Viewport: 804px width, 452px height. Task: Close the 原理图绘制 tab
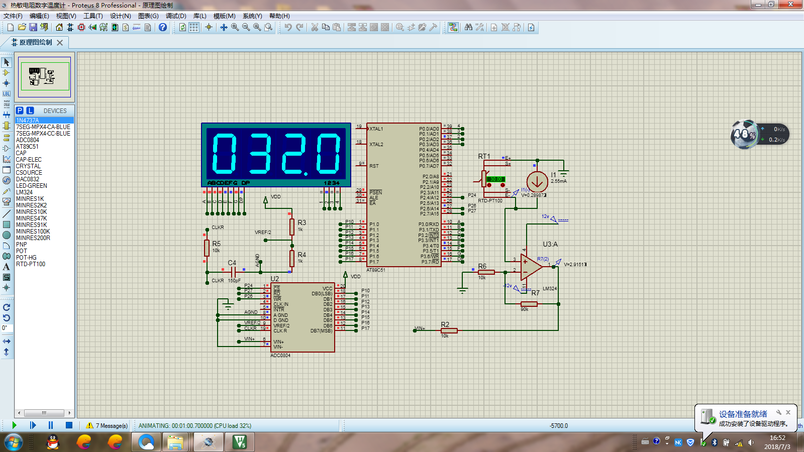click(60, 43)
